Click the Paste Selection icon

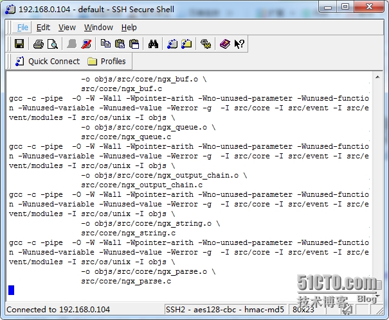[x=134, y=44]
